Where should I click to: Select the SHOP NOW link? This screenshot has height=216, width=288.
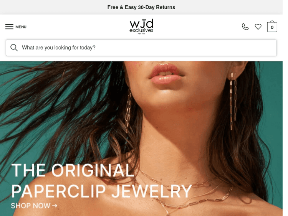(34, 206)
